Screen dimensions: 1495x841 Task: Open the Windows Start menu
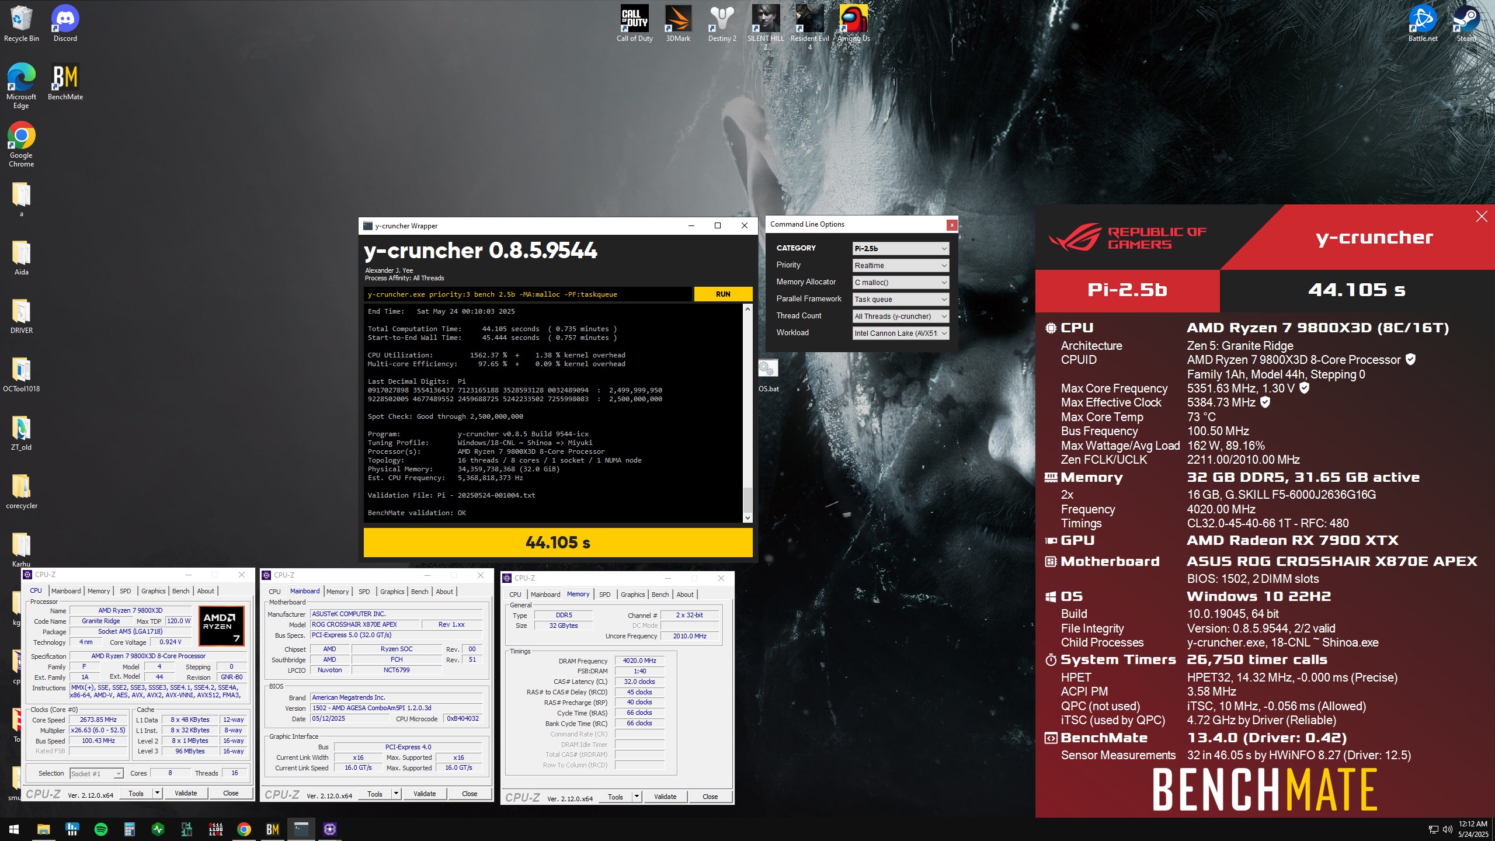click(14, 829)
